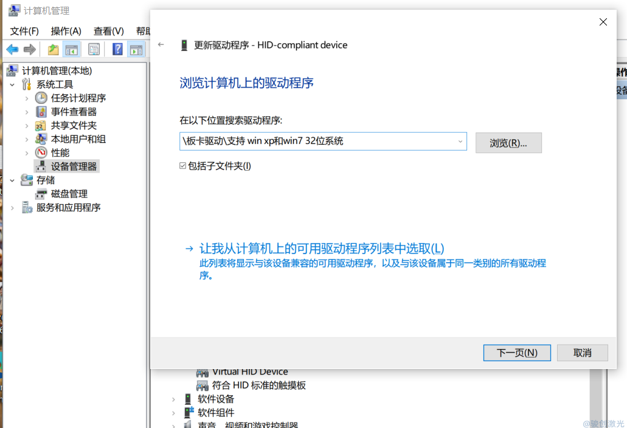This screenshot has height=428, width=627.
Task: Click the gauge icon beside 性能
Action: [41, 153]
